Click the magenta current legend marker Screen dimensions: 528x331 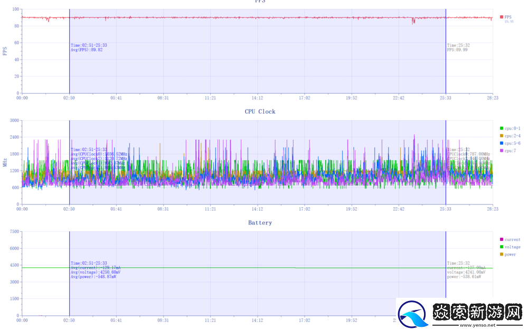tap(501, 239)
